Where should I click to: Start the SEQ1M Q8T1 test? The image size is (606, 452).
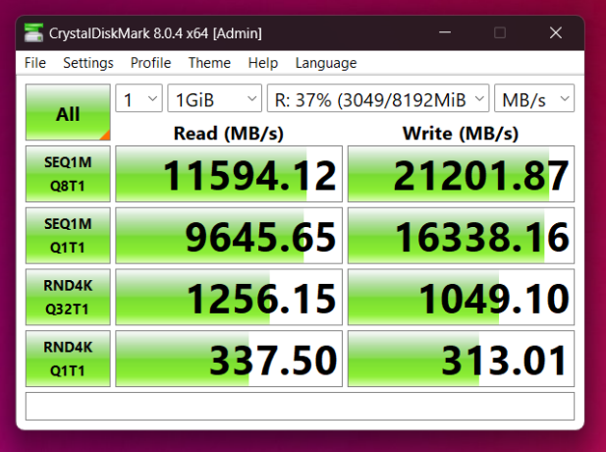tap(68, 174)
